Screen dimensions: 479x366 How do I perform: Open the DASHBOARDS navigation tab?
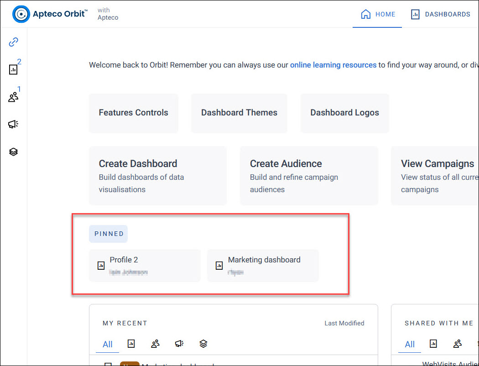441,14
